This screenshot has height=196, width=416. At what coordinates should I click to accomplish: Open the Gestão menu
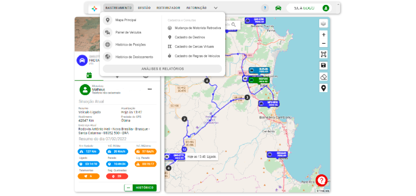click(x=144, y=8)
